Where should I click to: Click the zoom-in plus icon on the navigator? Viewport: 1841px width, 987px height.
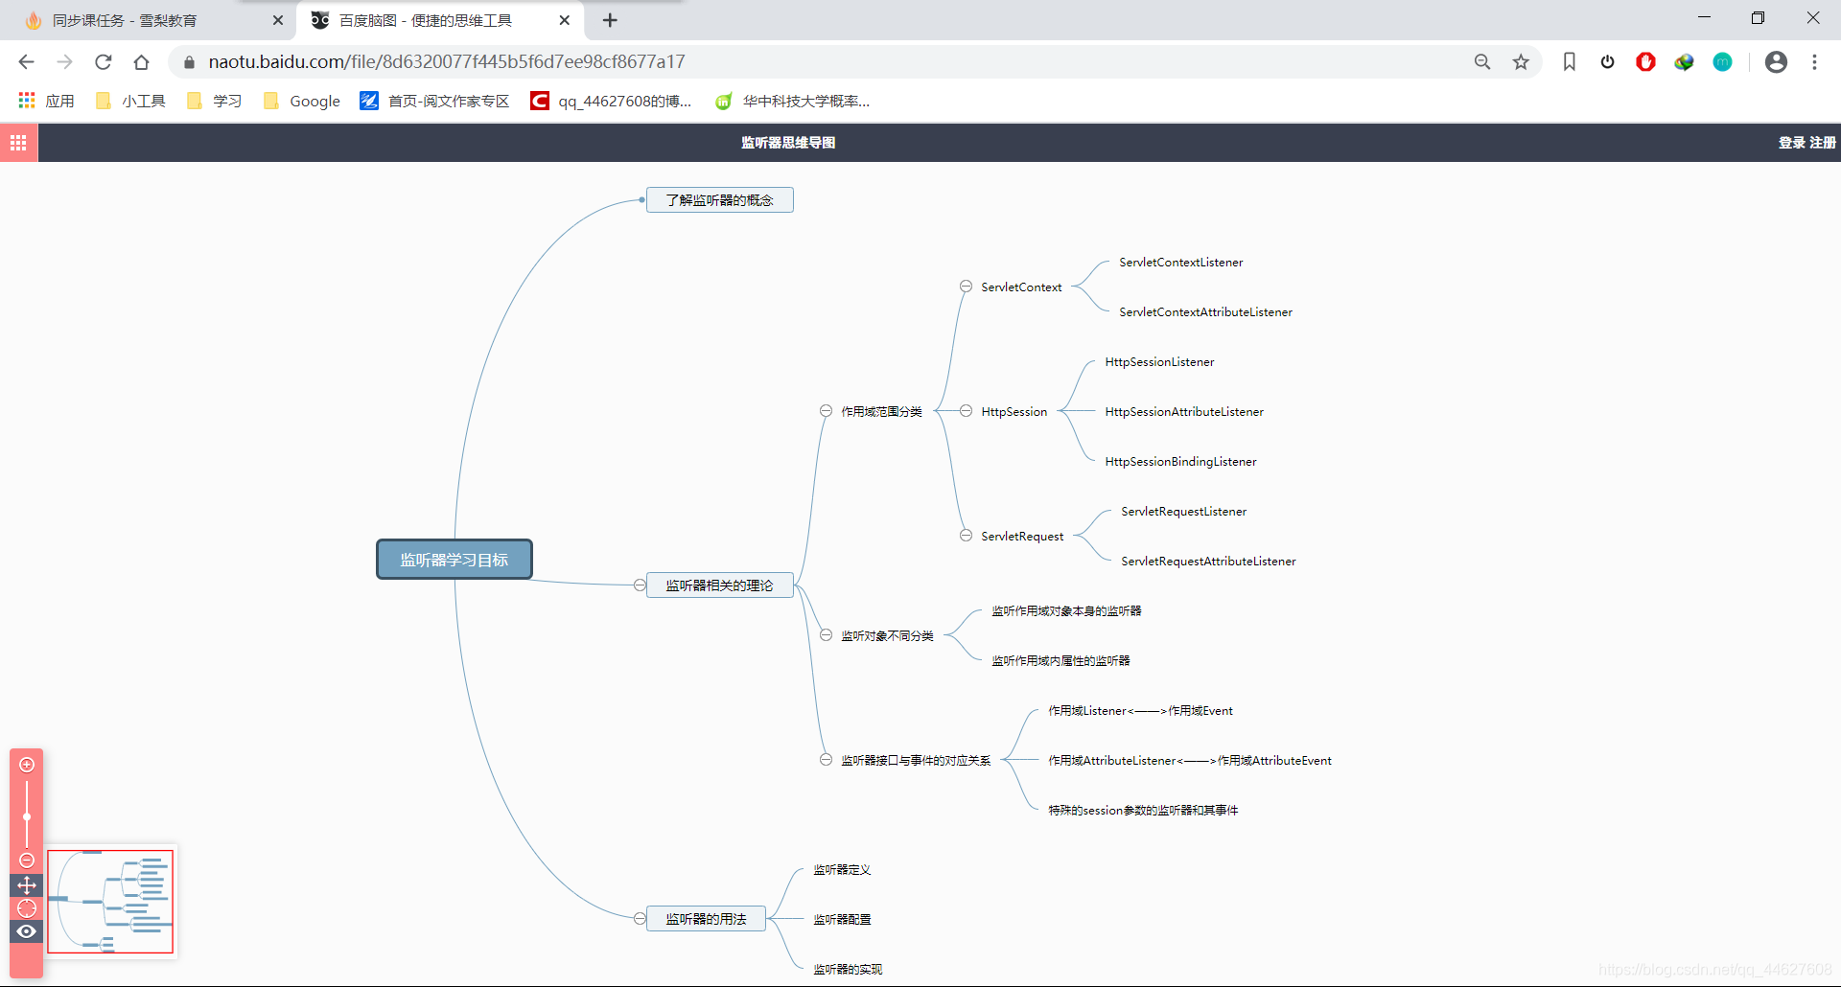tap(27, 765)
